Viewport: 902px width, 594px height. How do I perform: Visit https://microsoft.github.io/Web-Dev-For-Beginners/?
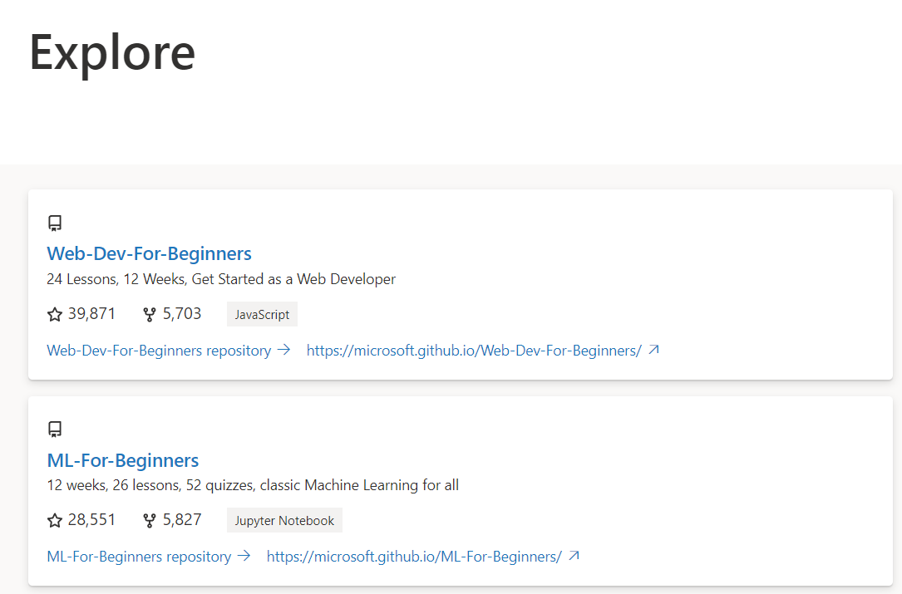(474, 351)
